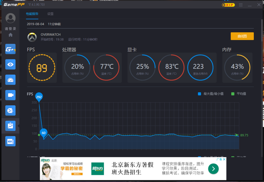
Task: Open the hamburger menu in title bar
Action: pos(241,5)
